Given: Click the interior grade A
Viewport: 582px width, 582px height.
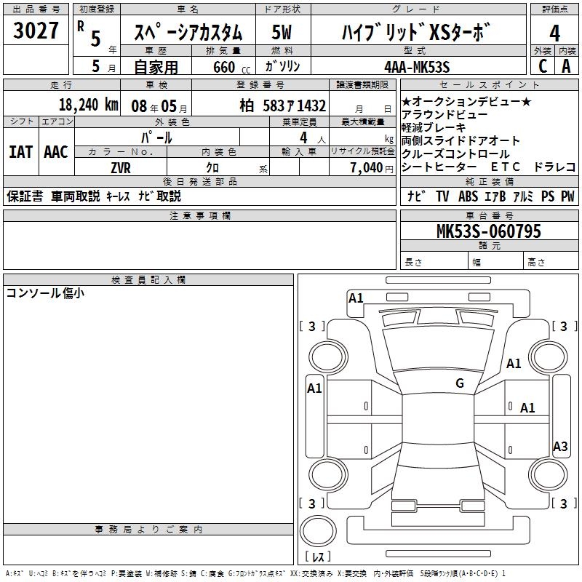Looking at the screenshot, I should coord(566,66).
